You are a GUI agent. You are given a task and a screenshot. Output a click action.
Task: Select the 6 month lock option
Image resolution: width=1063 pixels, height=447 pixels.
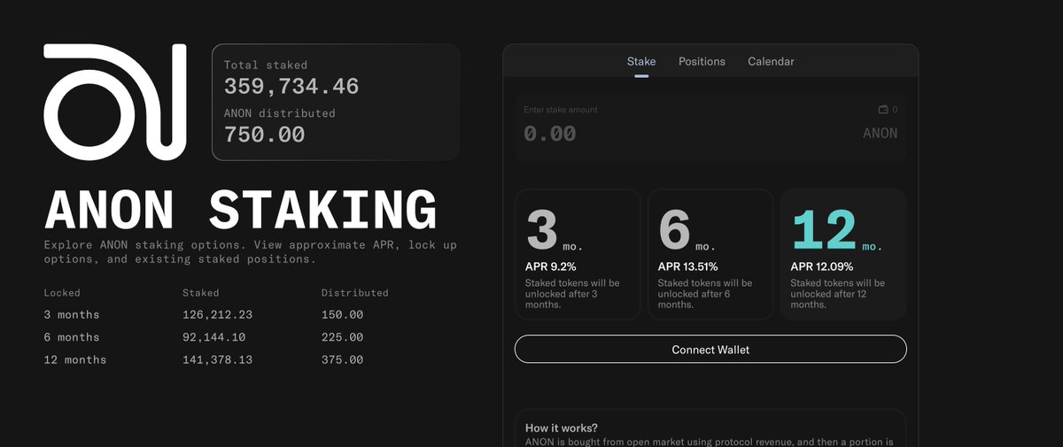coord(710,254)
